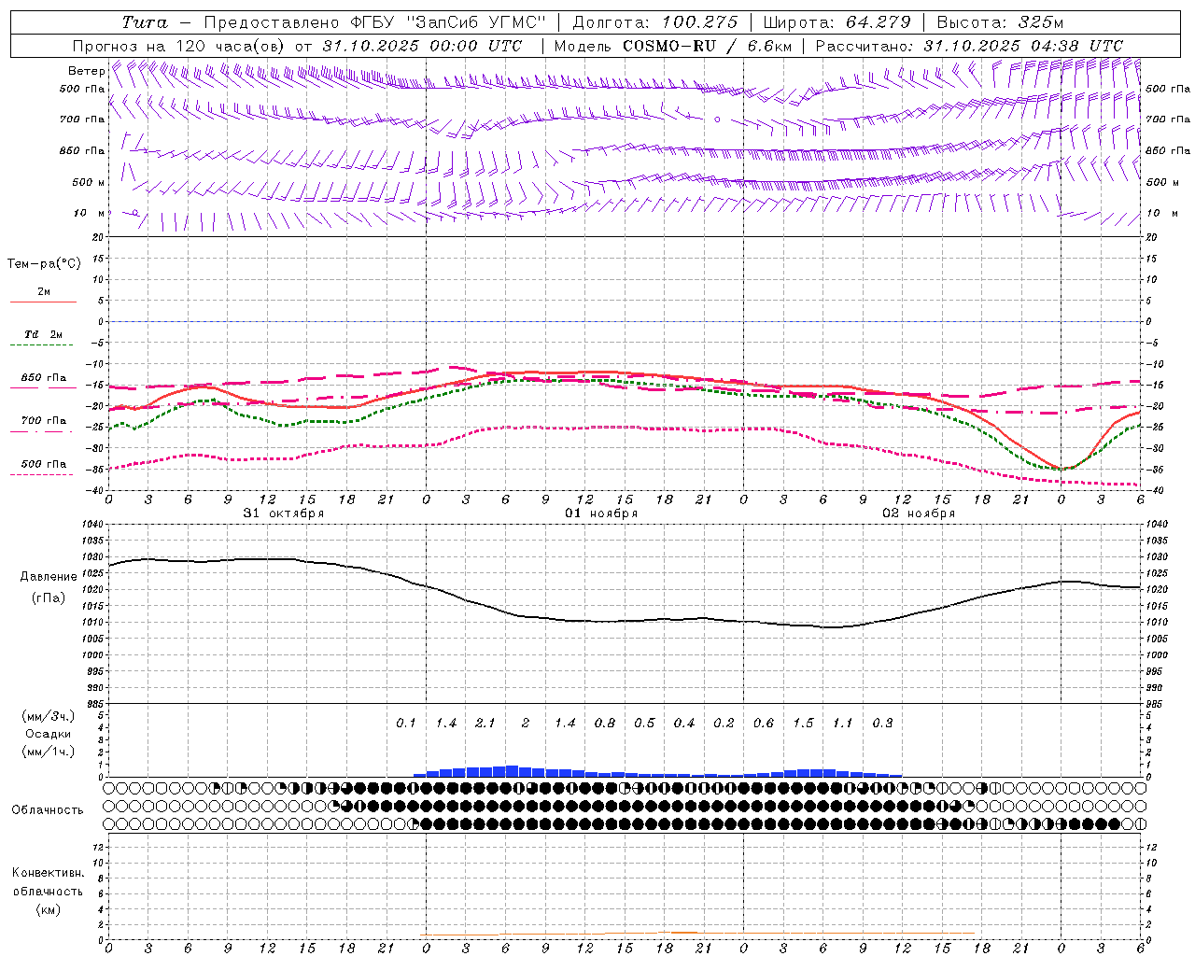Click the "Осадки" precipitation panel label

click(48, 734)
